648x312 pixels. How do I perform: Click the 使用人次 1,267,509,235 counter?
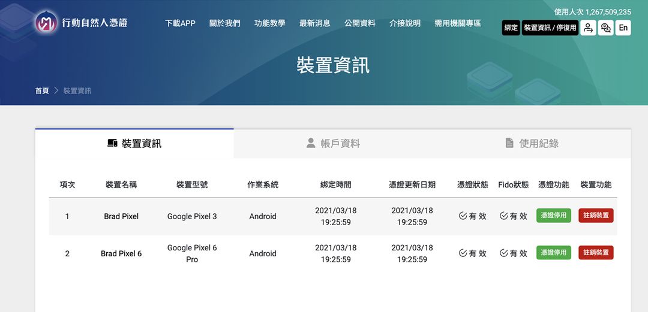(592, 12)
